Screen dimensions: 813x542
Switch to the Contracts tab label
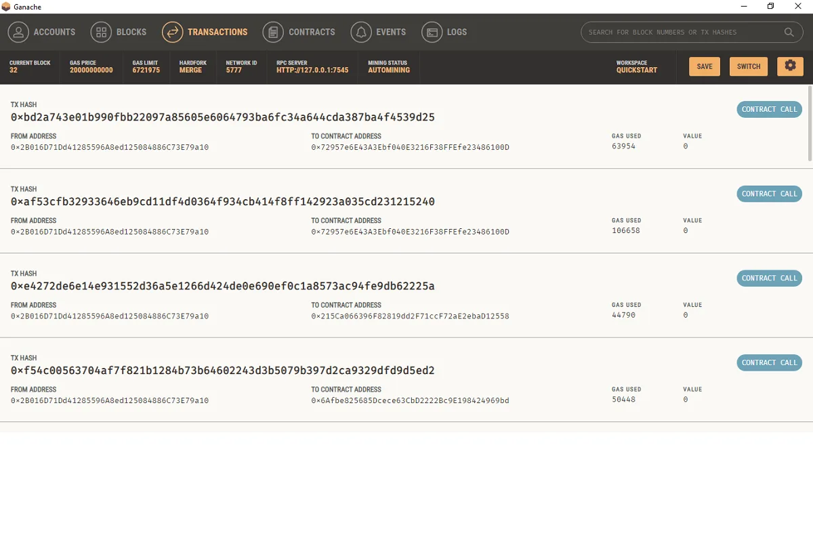(x=312, y=32)
